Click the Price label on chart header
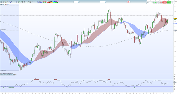The image size is (177, 94). point(1,4)
